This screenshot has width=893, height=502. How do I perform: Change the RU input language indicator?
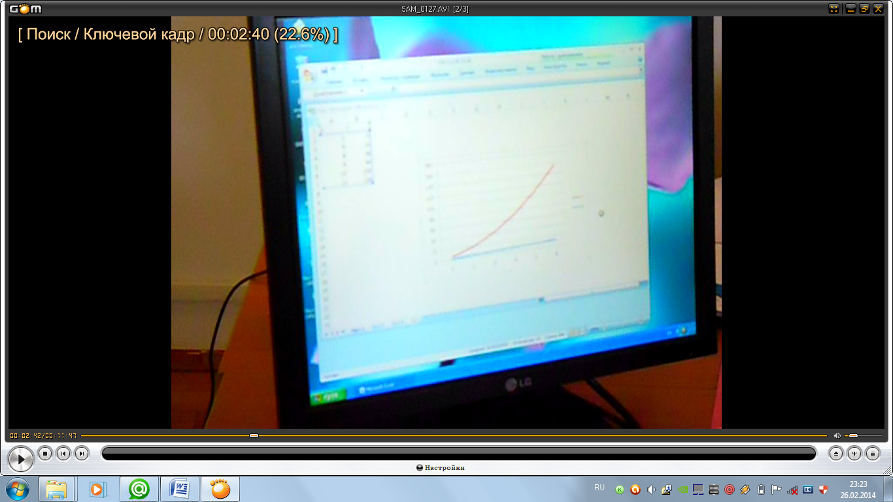(x=599, y=488)
